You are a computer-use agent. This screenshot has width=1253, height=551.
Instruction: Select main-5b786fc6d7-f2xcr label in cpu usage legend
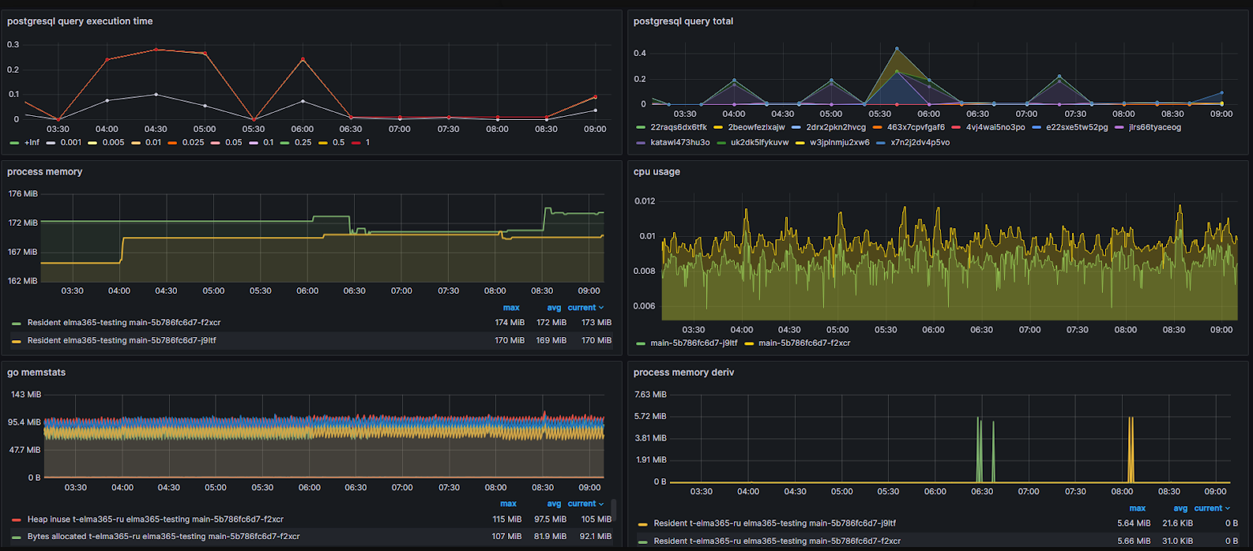[x=805, y=343]
